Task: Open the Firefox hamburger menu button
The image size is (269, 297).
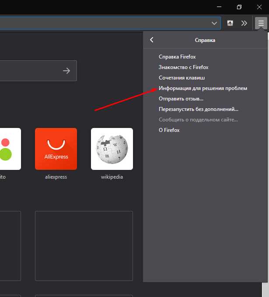Action: (x=261, y=23)
